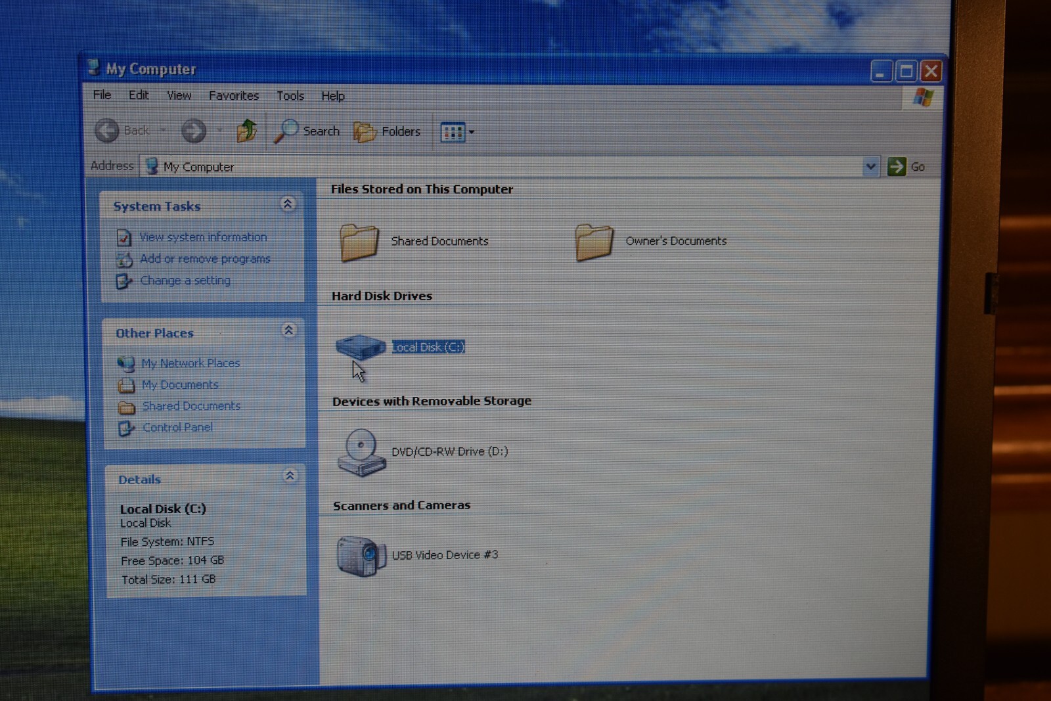Open the Search pane
Image resolution: width=1051 pixels, height=701 pixels.
point(307,131)
